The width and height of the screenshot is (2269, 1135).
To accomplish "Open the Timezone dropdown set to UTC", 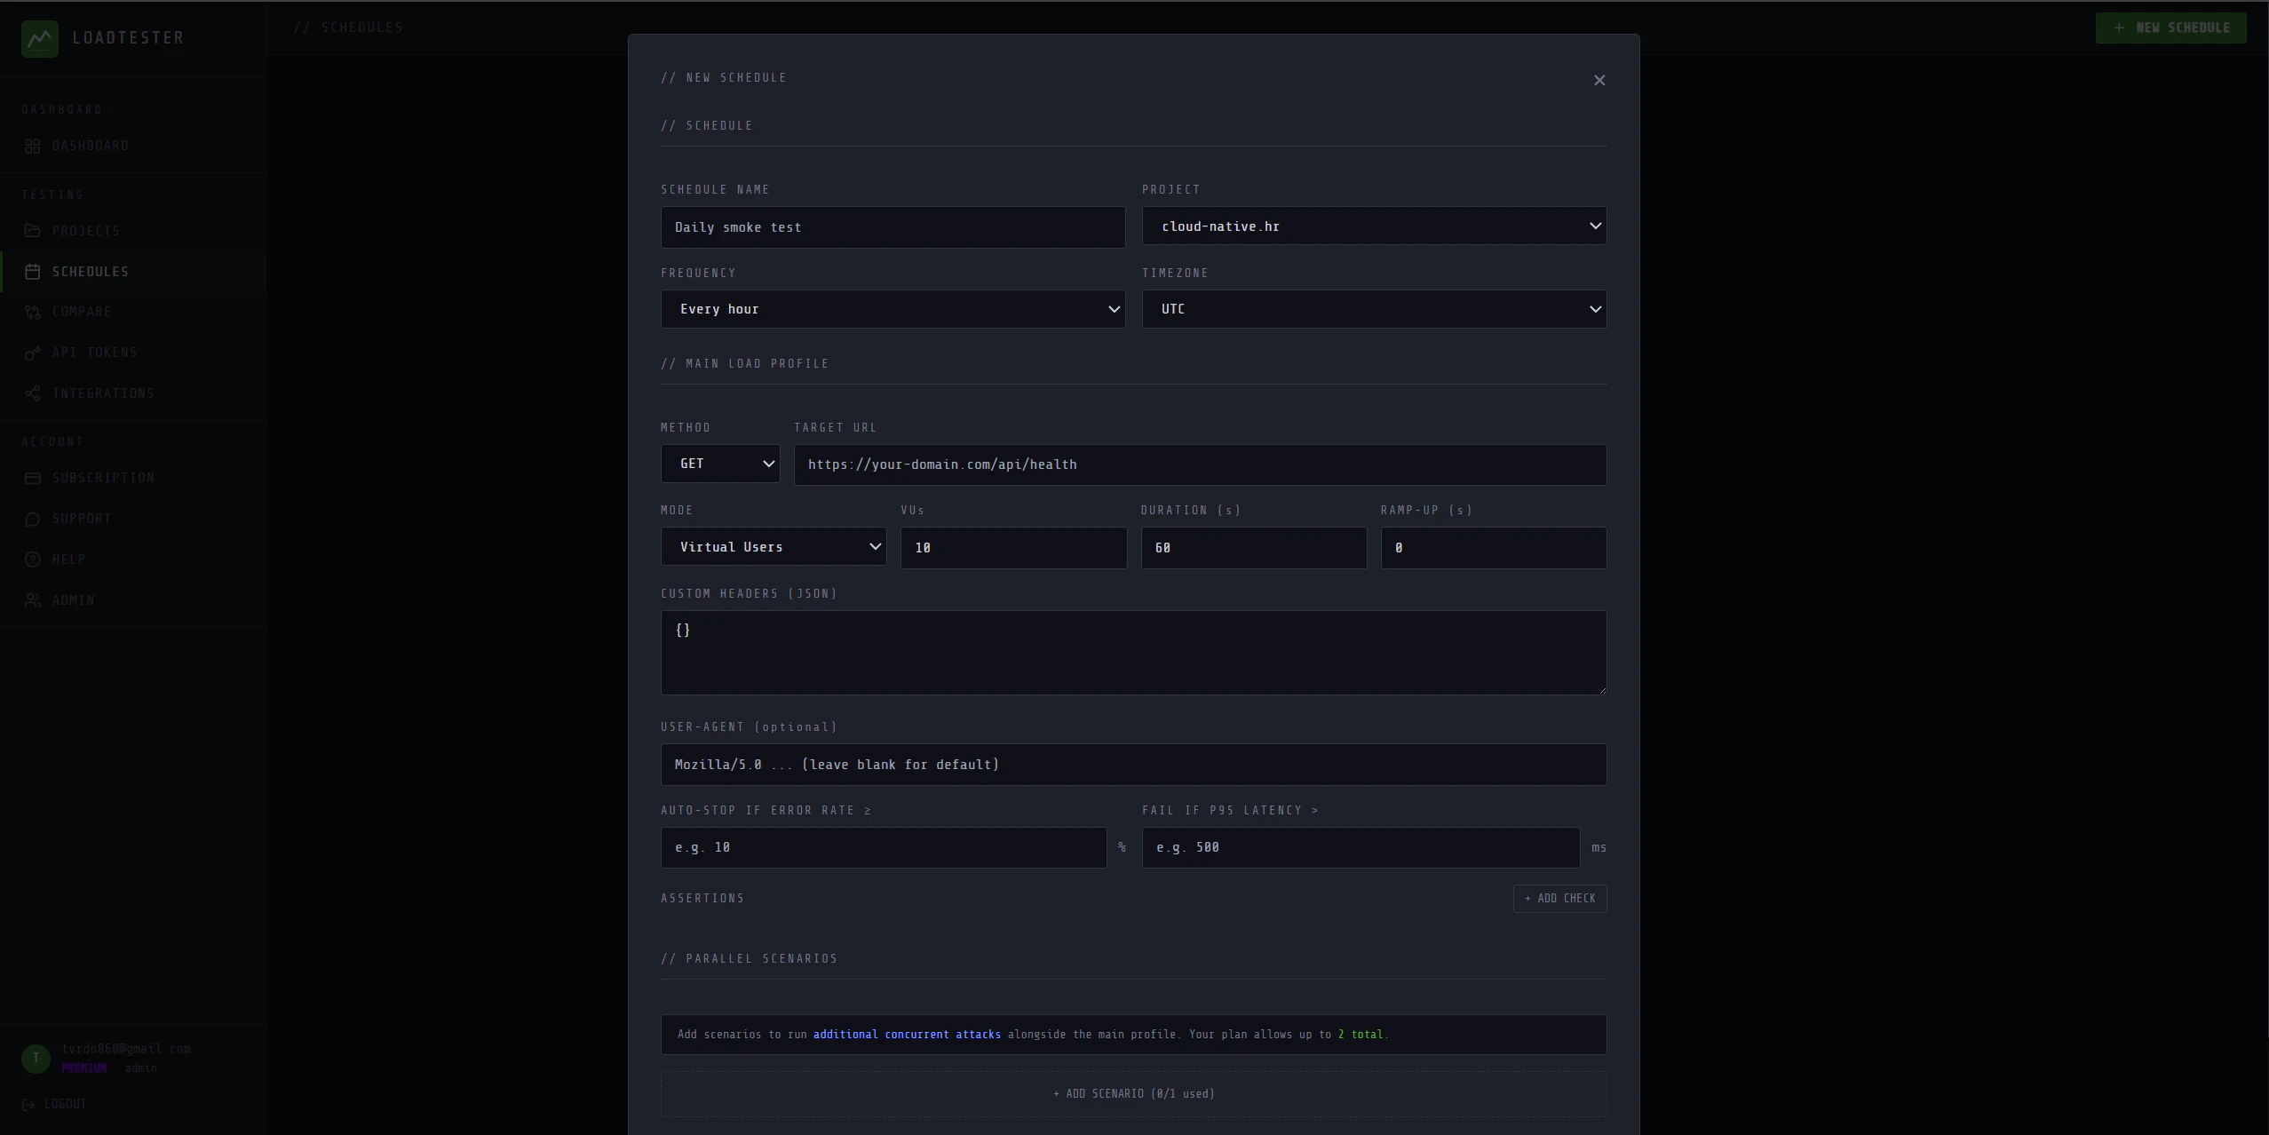I will pos(1372,308).
